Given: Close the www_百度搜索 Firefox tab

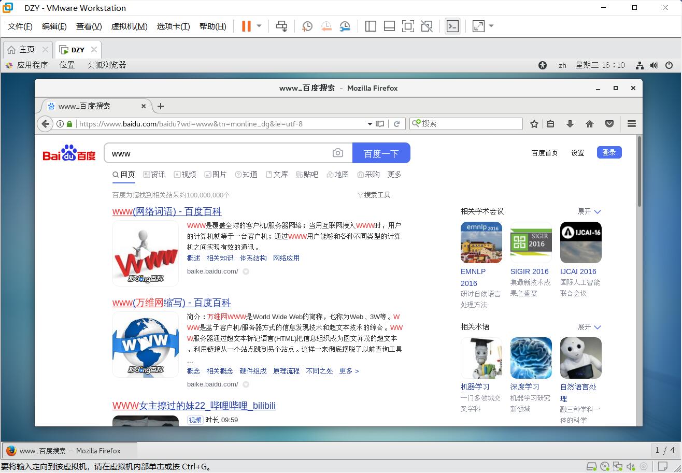Looking at the screenshot, I should [x=144, y=106].
